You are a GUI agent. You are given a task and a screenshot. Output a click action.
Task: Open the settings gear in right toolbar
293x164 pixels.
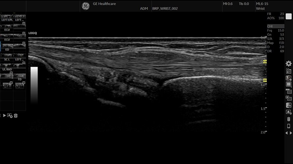[288, 64]
